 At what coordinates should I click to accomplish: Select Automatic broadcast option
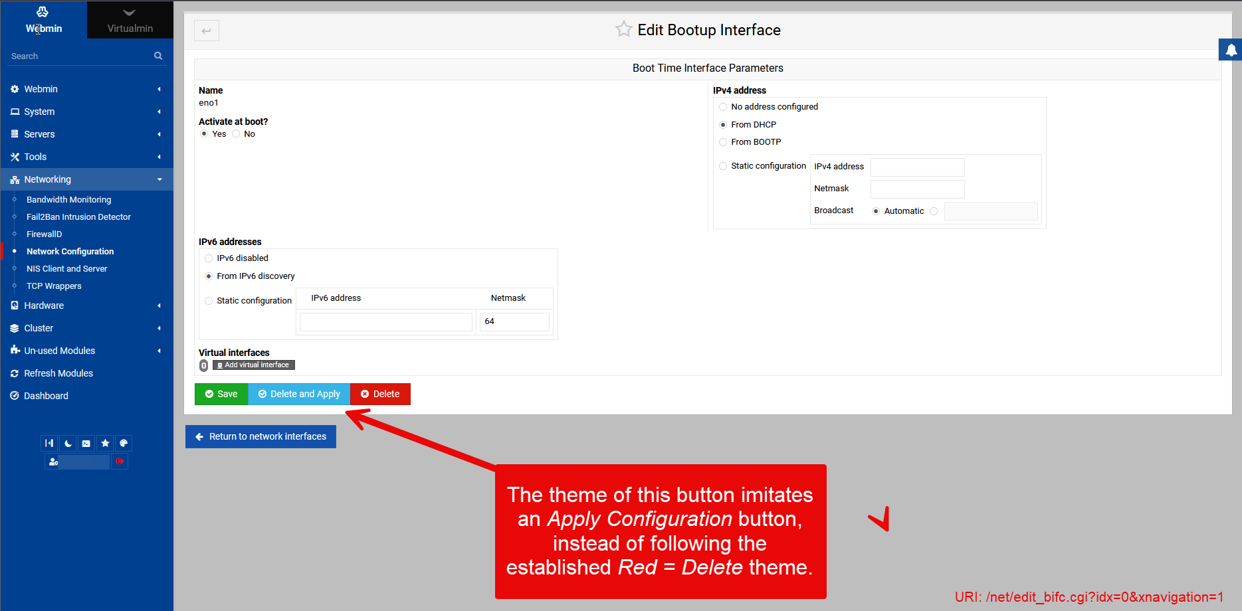[876, 211]
